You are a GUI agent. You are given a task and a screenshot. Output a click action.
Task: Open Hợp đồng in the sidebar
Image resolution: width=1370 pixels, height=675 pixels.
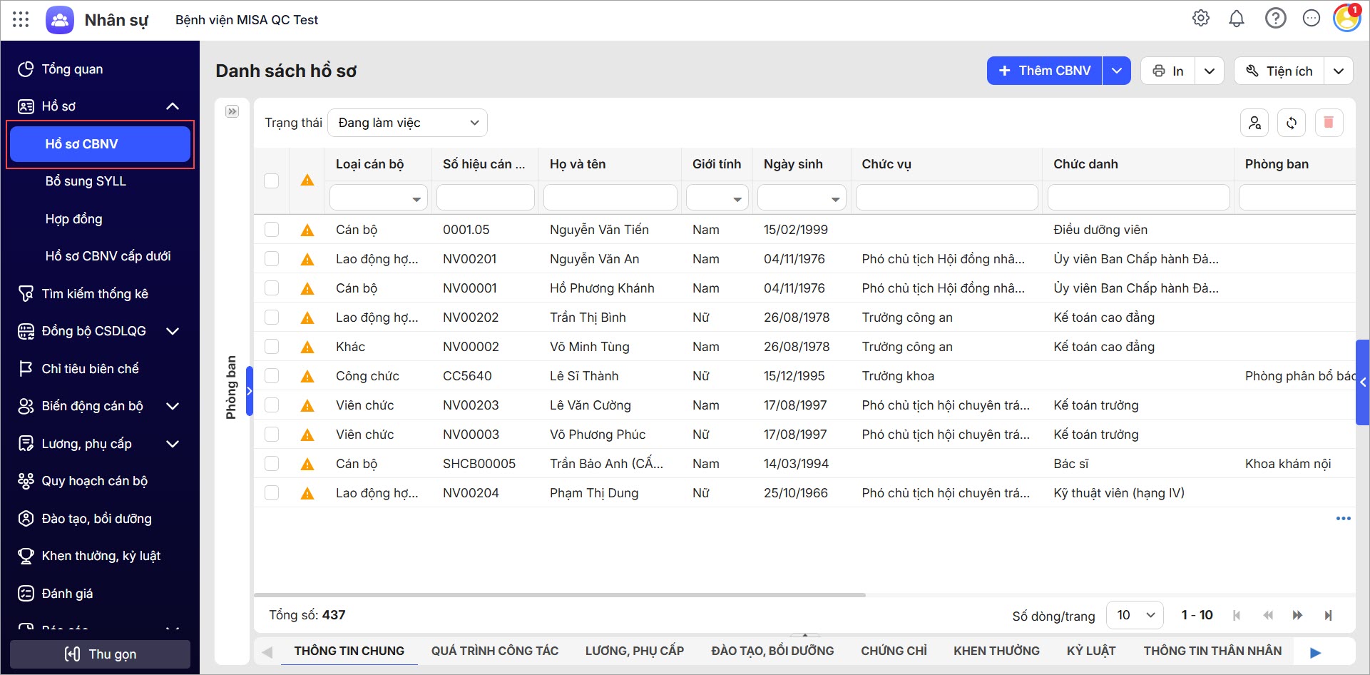[x=73, y=219]
